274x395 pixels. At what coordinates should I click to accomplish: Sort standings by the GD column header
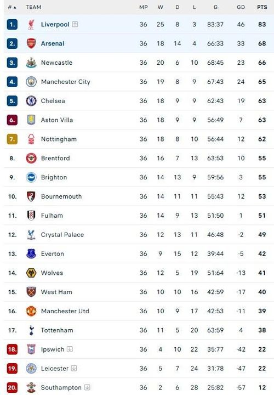click(241, 7)
